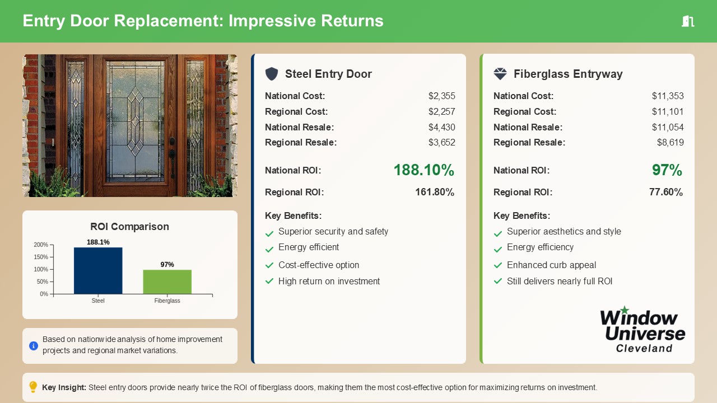The height and width of the screenshot is (403, 717).
Task: Click the diamond icon beside Fiberglass Entryway
Action: (x=500, y=74)
